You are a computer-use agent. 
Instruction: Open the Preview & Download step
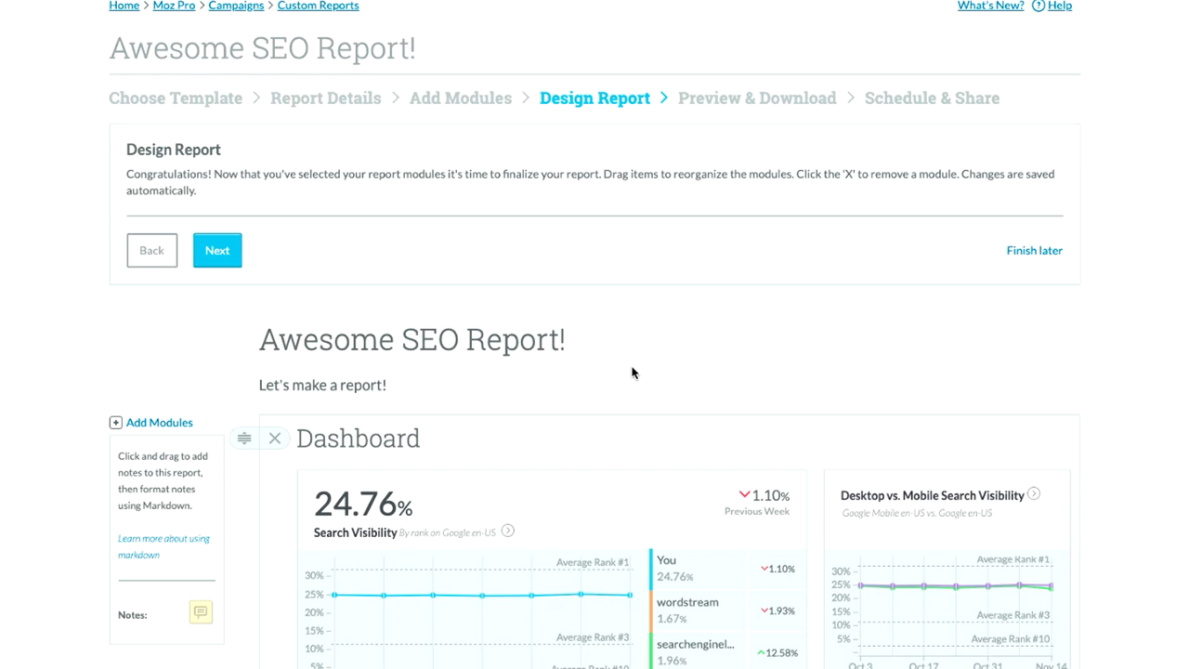pyautogui.click(x=757, y=98)
